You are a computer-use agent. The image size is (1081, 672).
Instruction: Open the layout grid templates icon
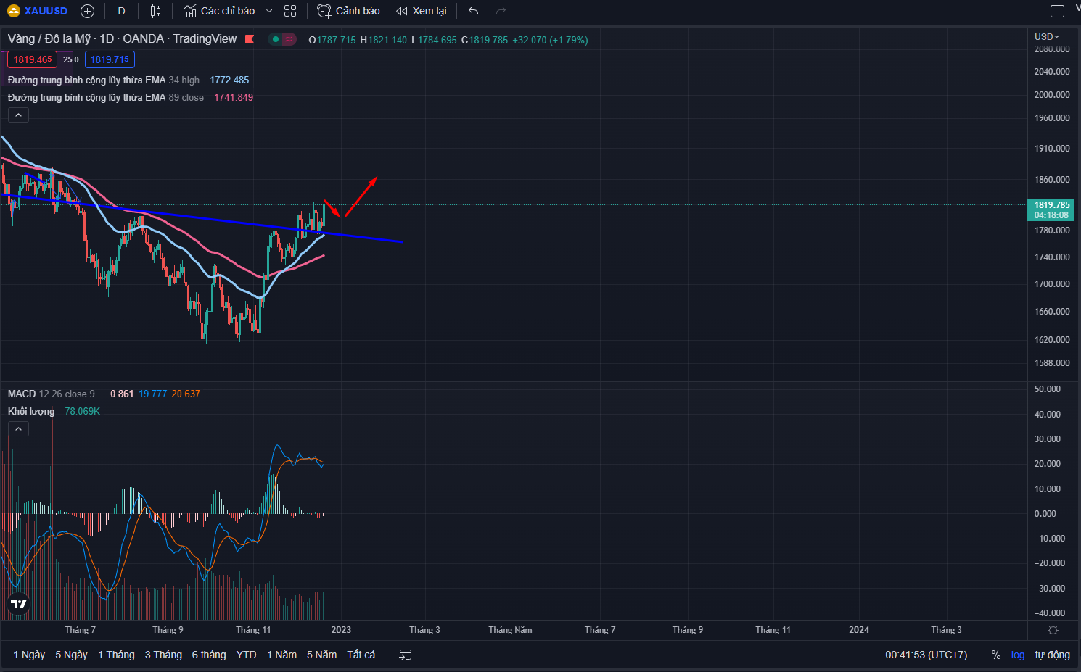(x=290, y=11)
